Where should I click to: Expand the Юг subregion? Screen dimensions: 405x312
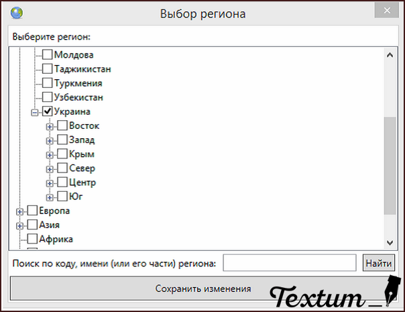50,197
